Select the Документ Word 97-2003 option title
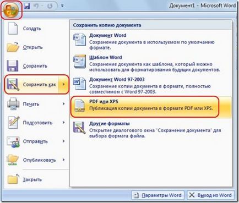 pos(117,79)
